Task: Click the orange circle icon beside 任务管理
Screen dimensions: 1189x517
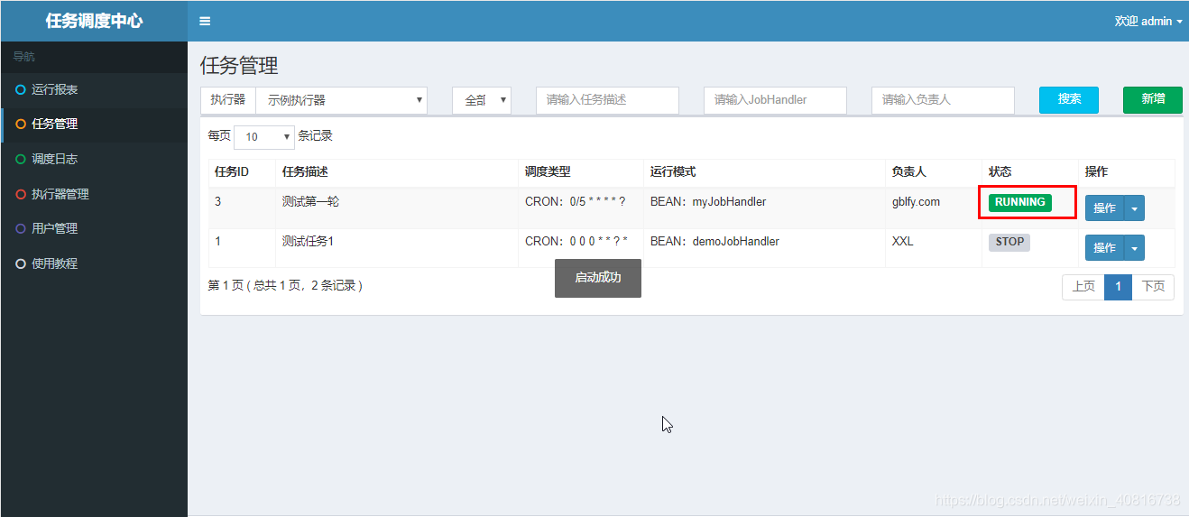Action: (20, 125)
